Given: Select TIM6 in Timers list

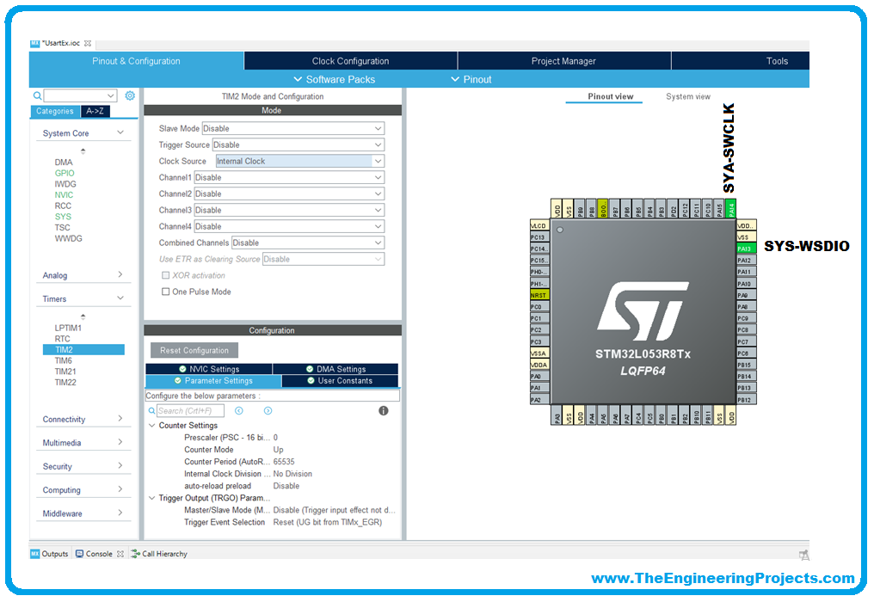Looking at the screenshot, I should pos(63,360).
